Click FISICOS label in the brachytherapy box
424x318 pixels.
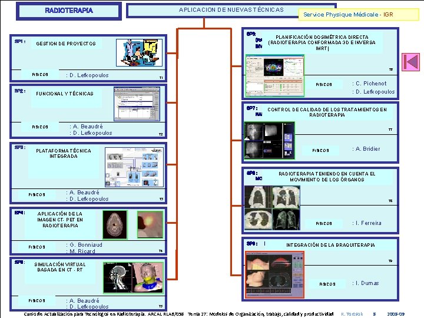coord(327,284)
